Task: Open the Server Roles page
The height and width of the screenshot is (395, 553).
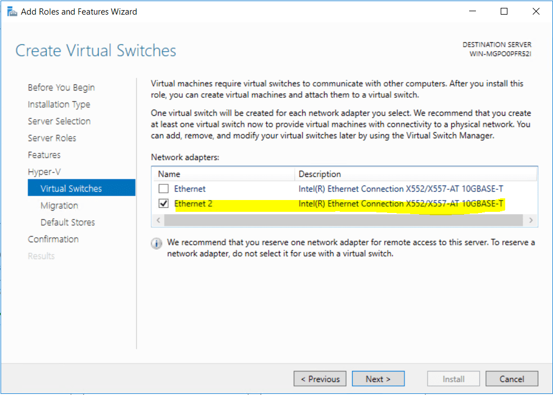Action: 52,138
